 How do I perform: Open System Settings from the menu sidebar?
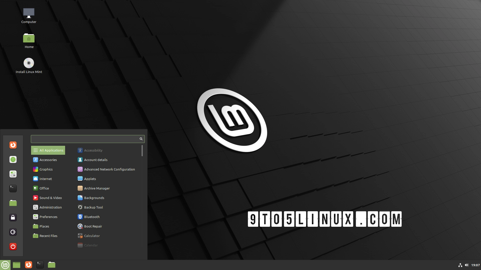[13, 174]
